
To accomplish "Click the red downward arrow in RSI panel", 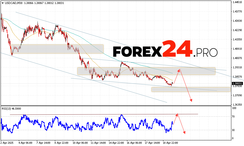I will (x=181, y=124).
